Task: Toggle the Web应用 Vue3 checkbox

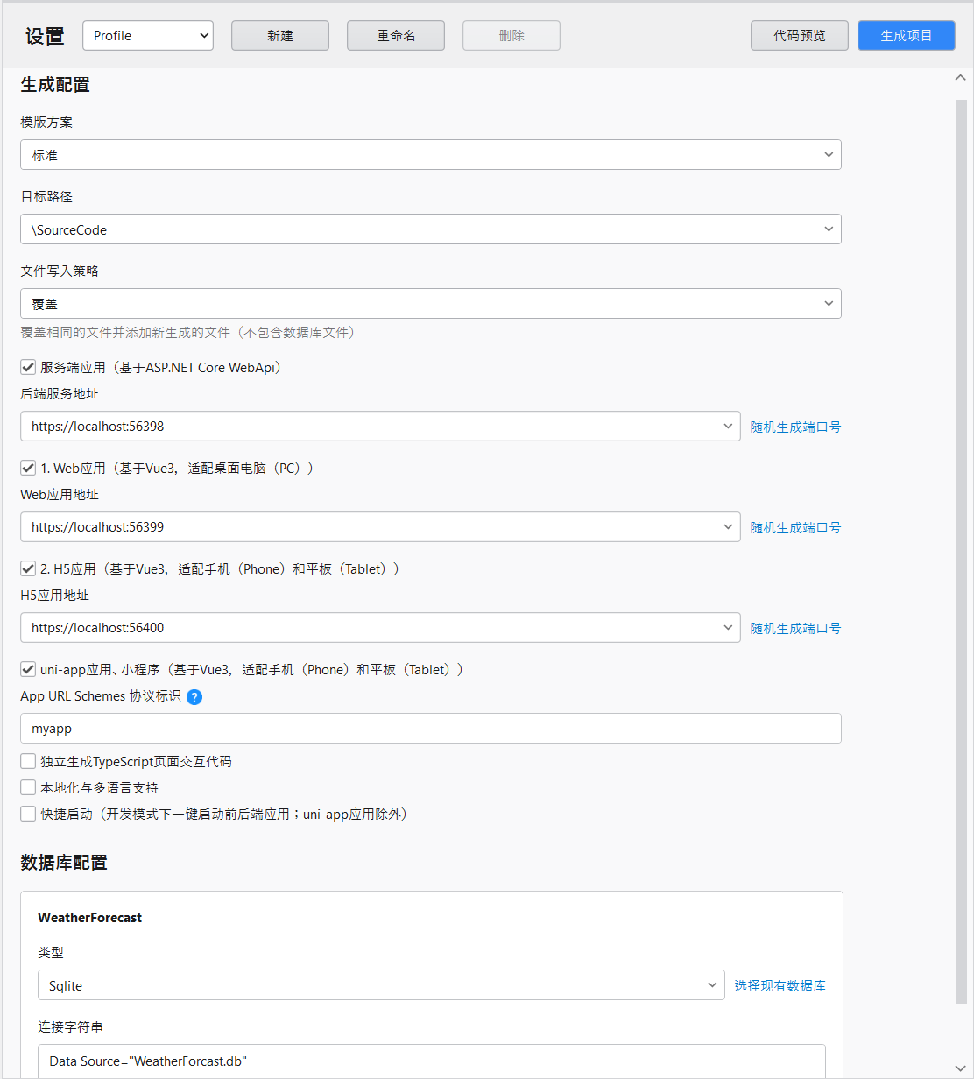Action: tap(28, 468)
